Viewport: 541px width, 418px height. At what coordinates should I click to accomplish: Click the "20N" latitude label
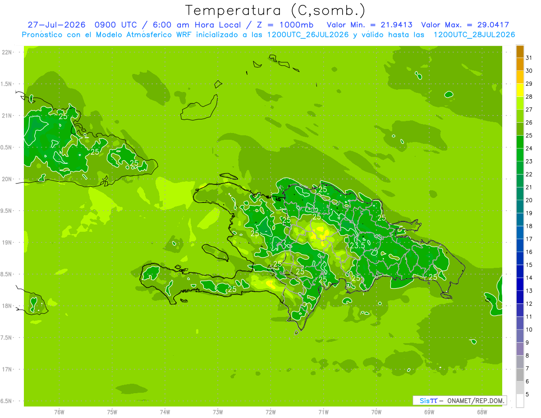click(7, 179)
